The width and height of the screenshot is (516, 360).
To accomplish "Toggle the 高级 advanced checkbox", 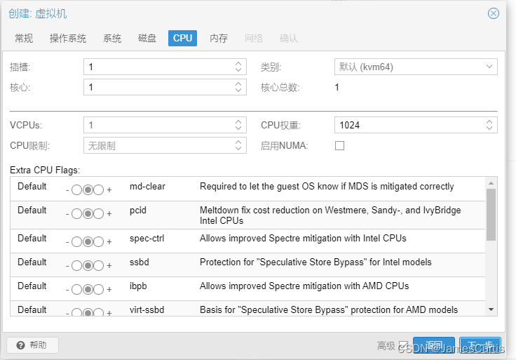I will coord(403,346).
